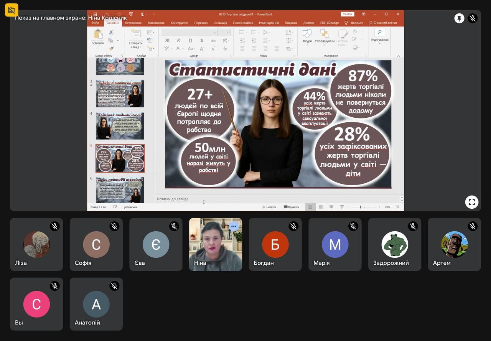Click the Вставити paste icon
This screenshot has width=491, height=341.
(98, 34)
